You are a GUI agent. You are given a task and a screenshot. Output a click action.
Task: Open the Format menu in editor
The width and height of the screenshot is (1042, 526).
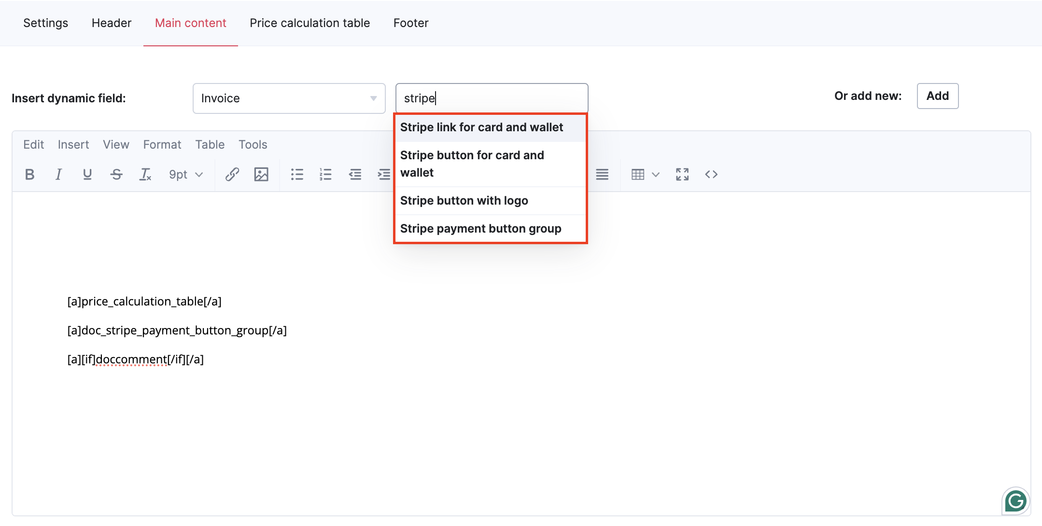pos(162,145)
